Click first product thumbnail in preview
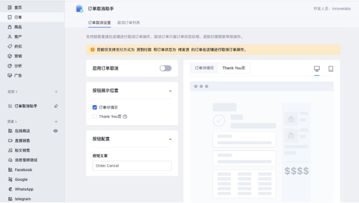The height and width of the screenshot is (203, 359). (291, 119)
